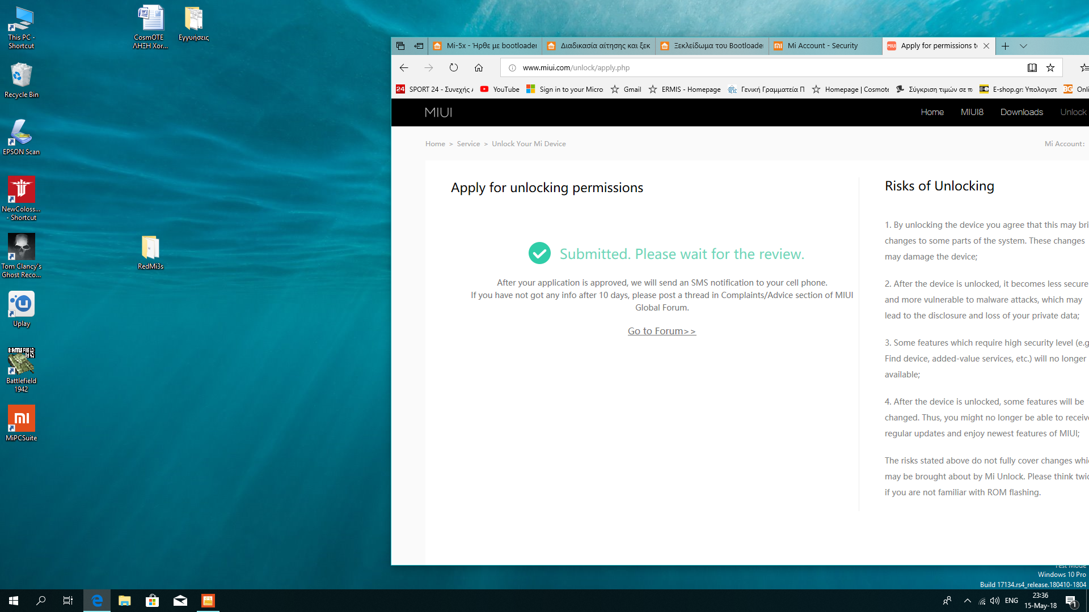
Task: Open a new tab with plus button
Action: click(1005, 46)
